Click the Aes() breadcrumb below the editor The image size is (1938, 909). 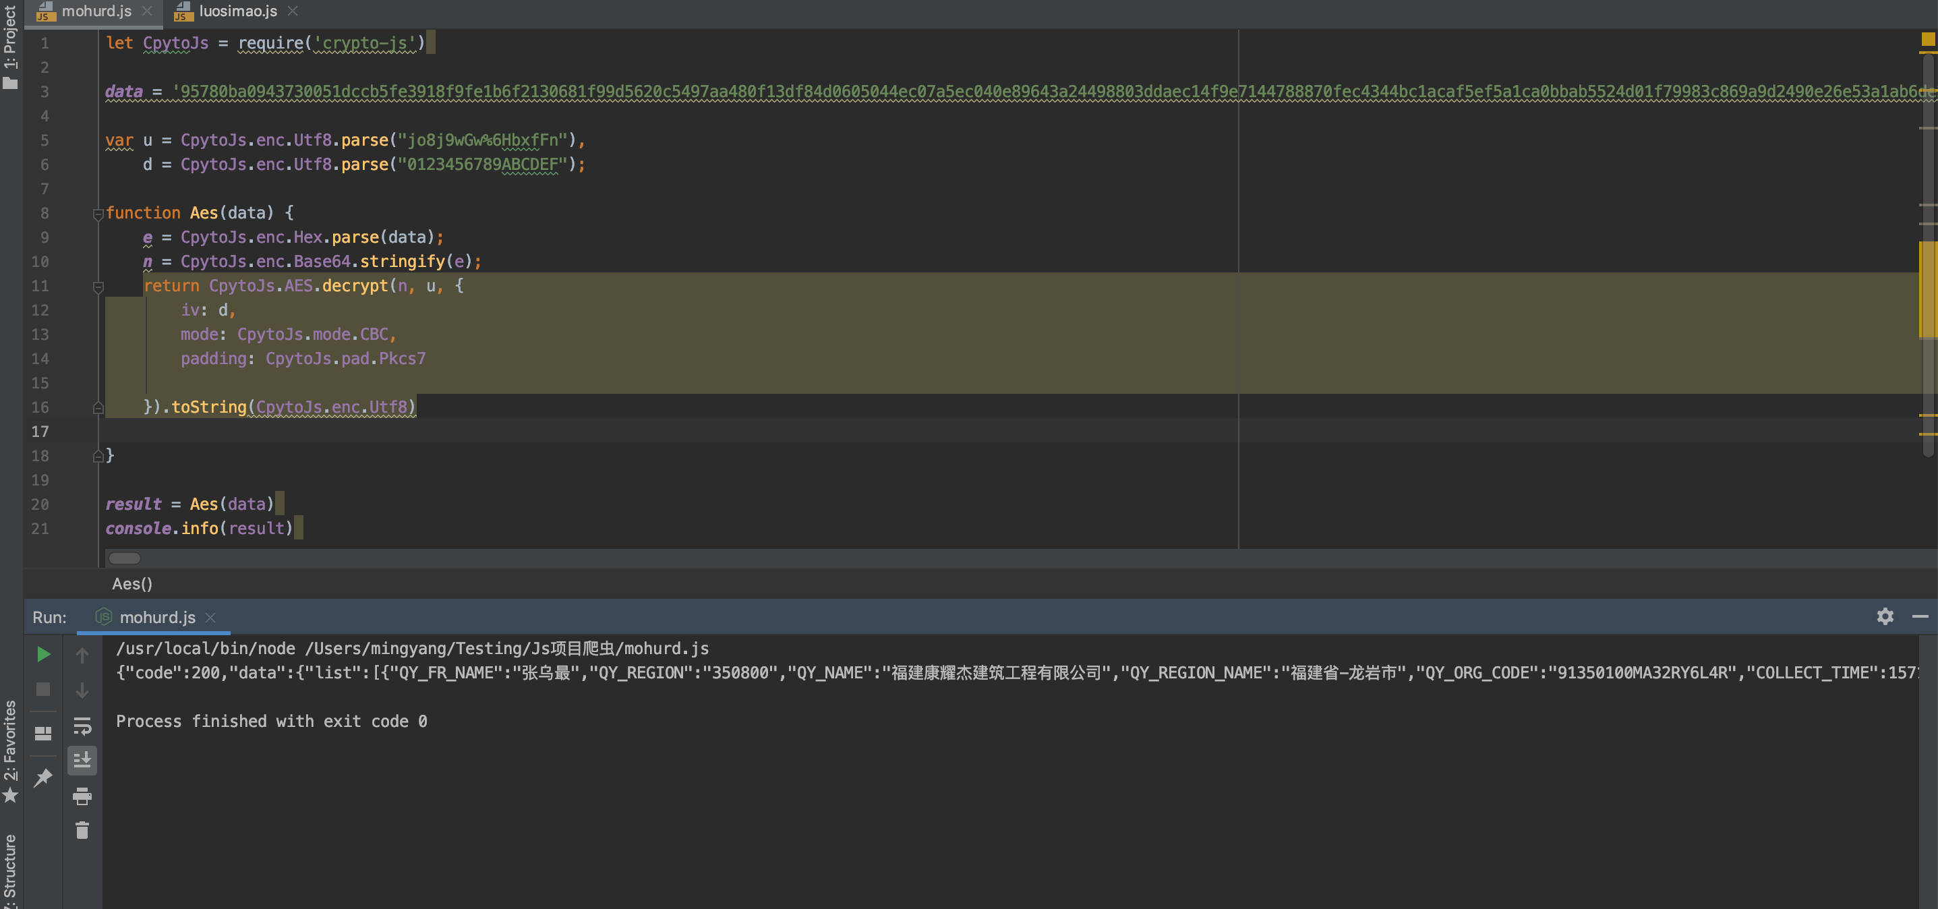(132, 583)
